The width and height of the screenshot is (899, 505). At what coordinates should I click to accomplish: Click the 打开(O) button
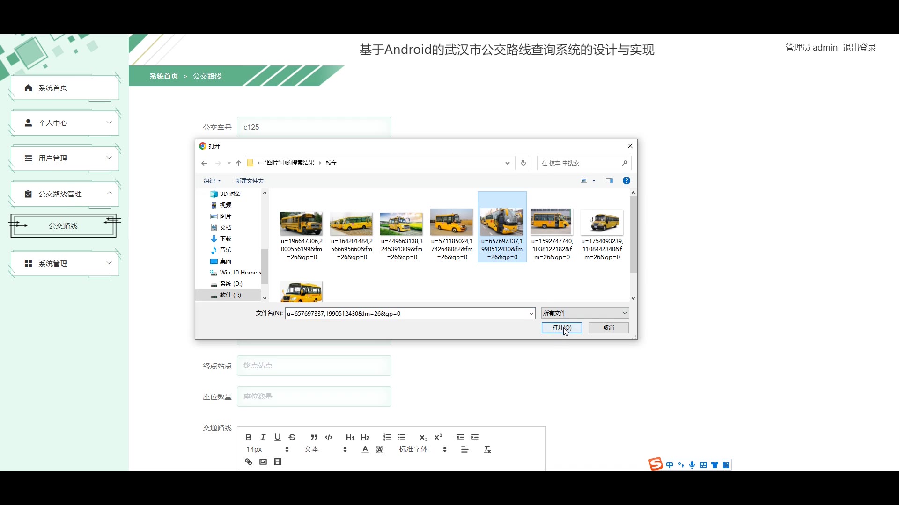point(561,328)
